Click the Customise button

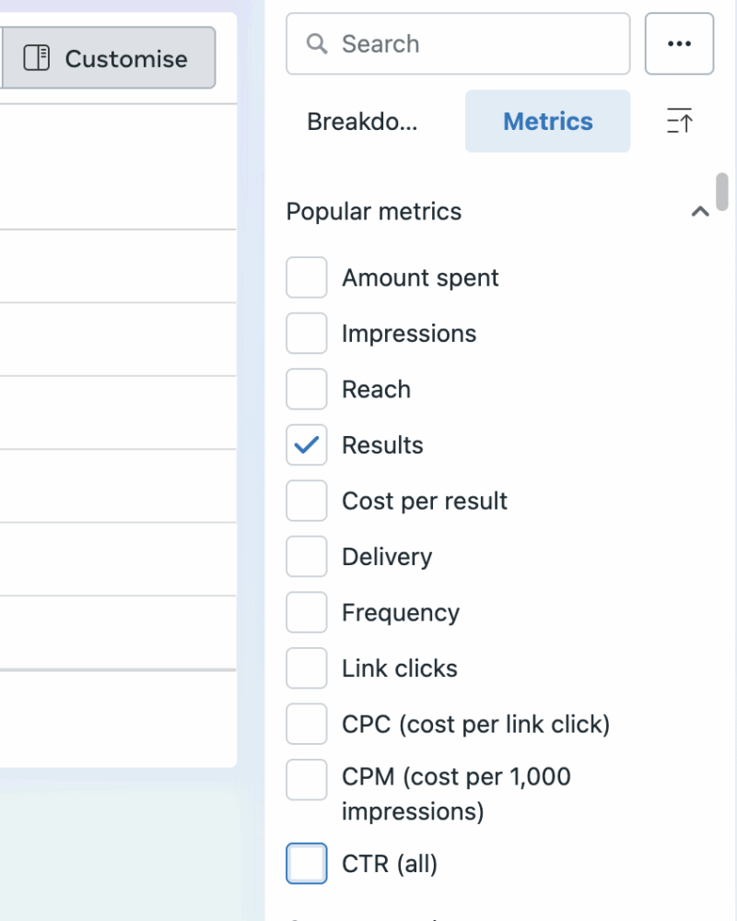pos(109,58)
